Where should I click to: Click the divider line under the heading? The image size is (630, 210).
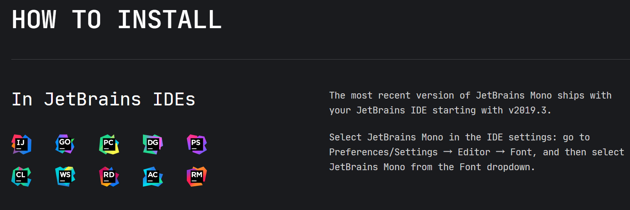tap(320, 60)
